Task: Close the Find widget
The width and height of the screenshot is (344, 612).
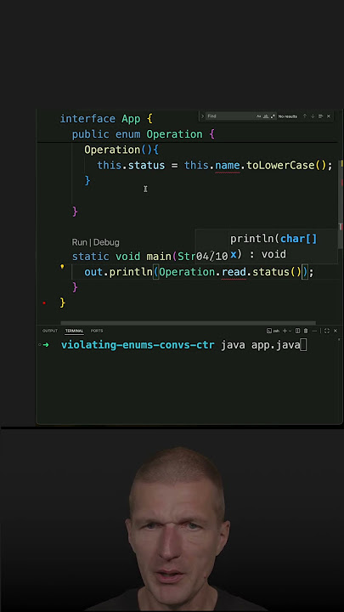Action: [x=329, y=116]
